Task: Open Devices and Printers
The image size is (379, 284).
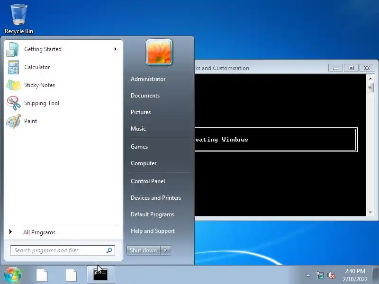Action: [x=156, y=198]
